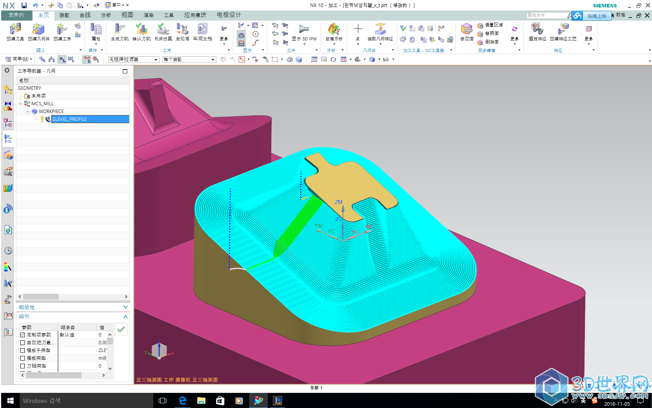The image size is (652, 408).
Task: Switch to the 曲线 ribbon tab
Action: pos(85,15)
